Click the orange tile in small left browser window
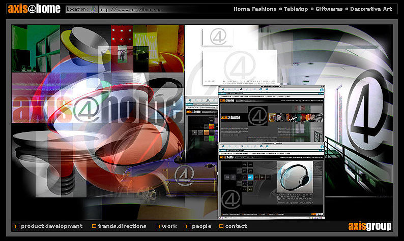 click(x=207, y=132)
